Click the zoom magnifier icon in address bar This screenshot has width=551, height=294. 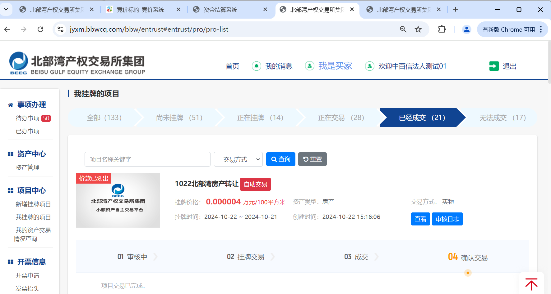point(403,29)
